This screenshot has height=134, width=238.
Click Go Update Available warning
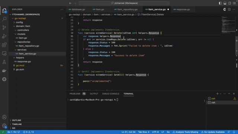(213, 132)
